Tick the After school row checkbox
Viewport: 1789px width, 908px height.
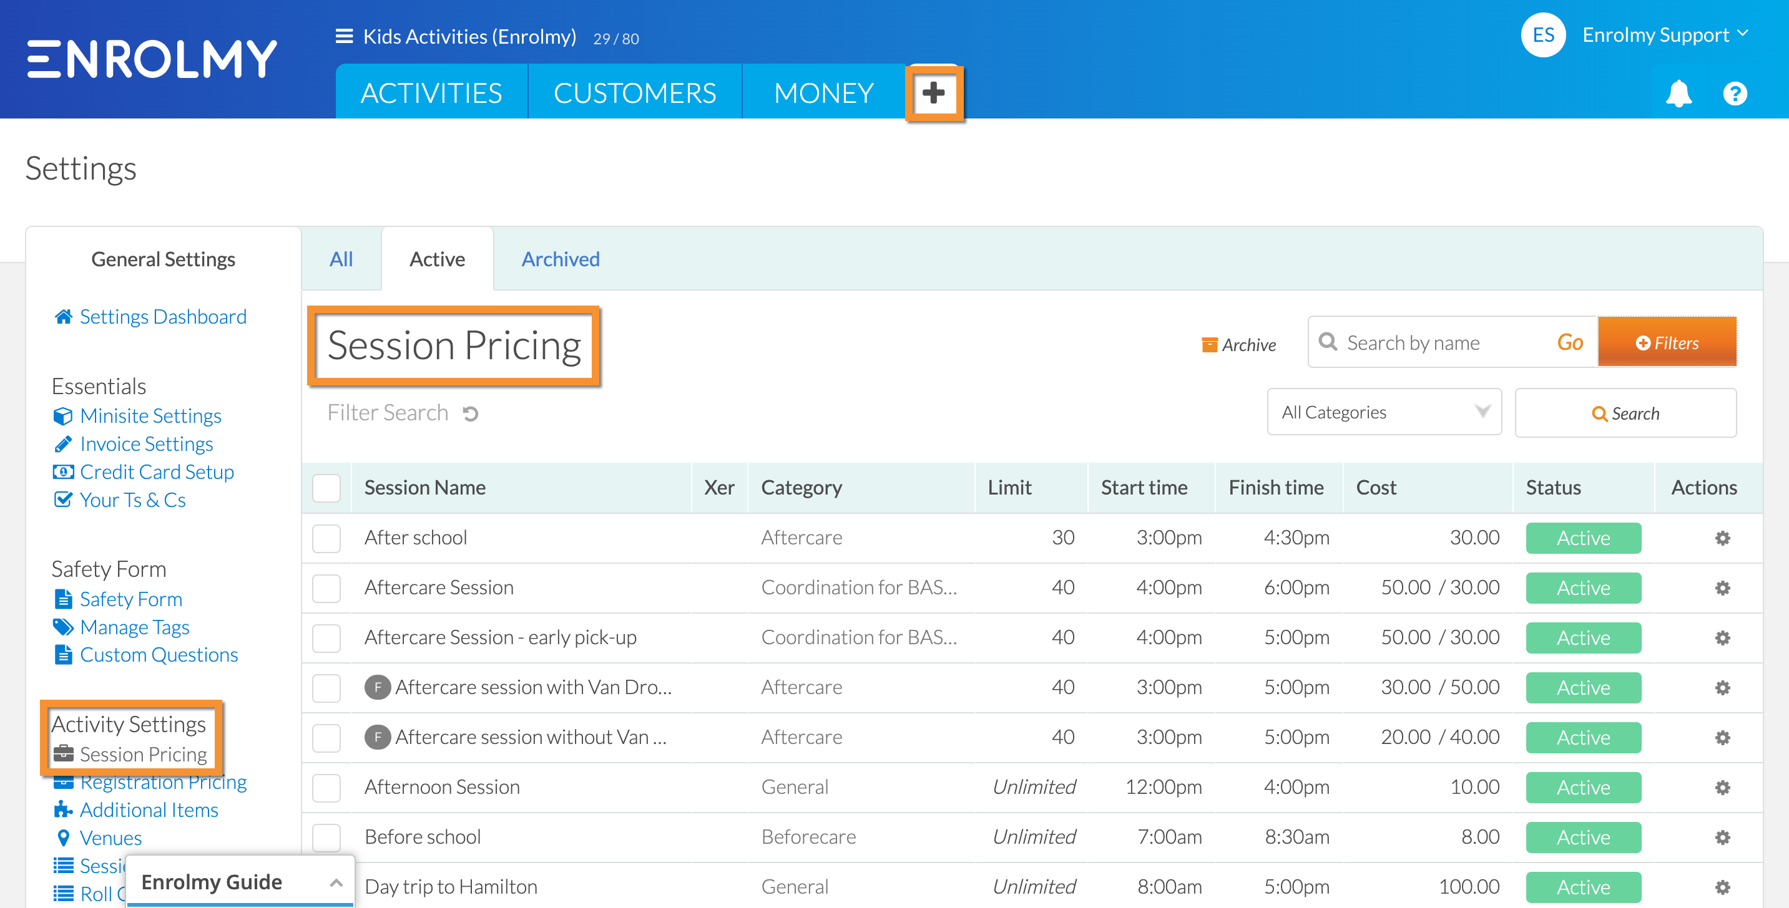(326, 538)
